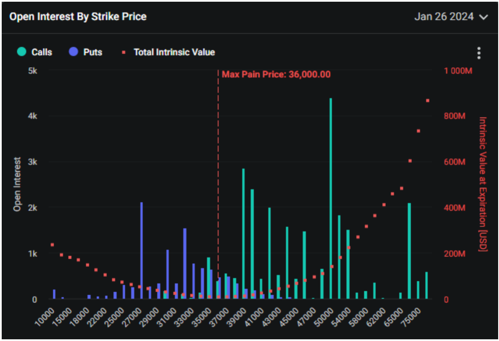Click the red dashed Max Pain line
Image resolution: width=499 pixels, height=341 pixels.
click(218, 171)
